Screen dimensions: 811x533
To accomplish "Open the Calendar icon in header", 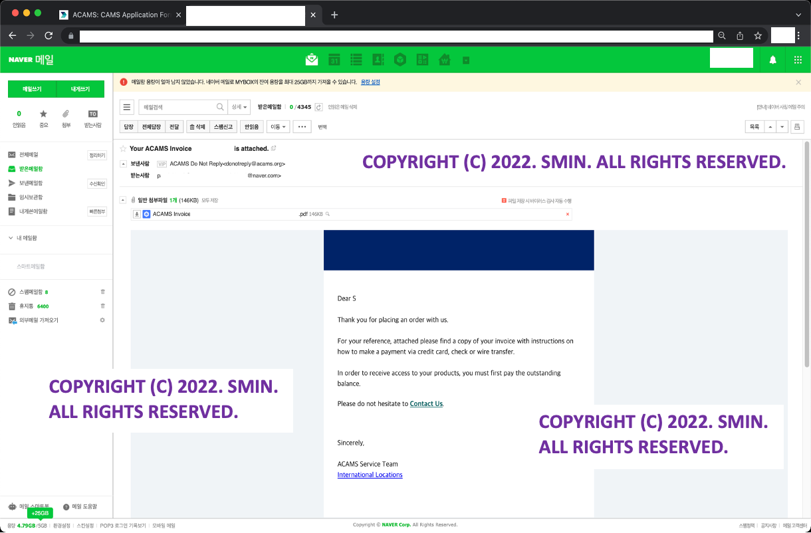I will [334, 60].
